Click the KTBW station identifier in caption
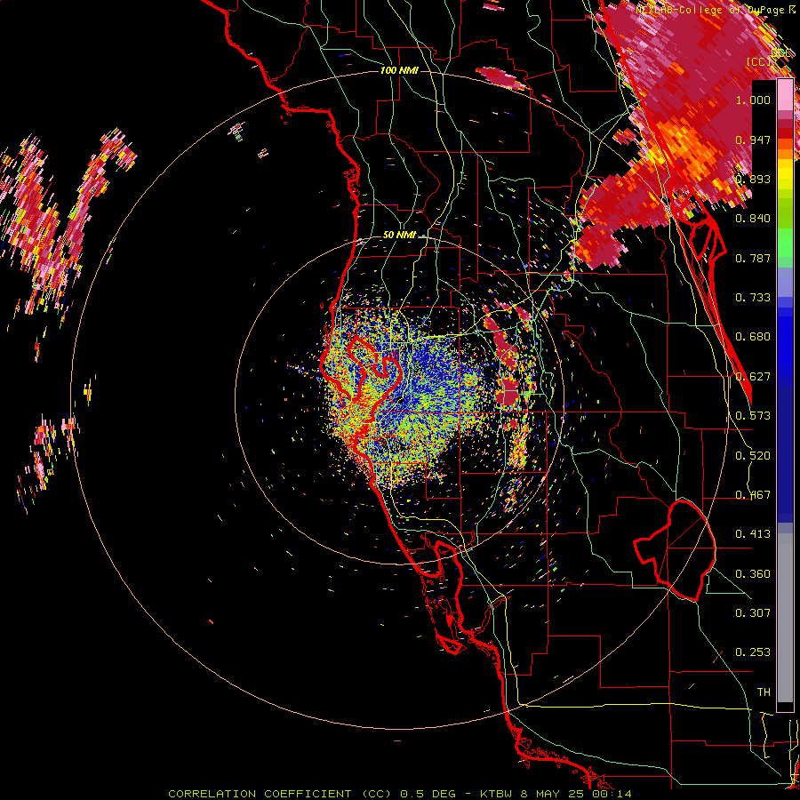The image size is (800, 800). pos(496,794)
